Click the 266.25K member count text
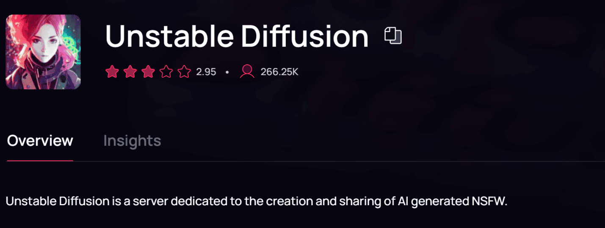This screenshot has height=228, width=605. pos(279,72)
